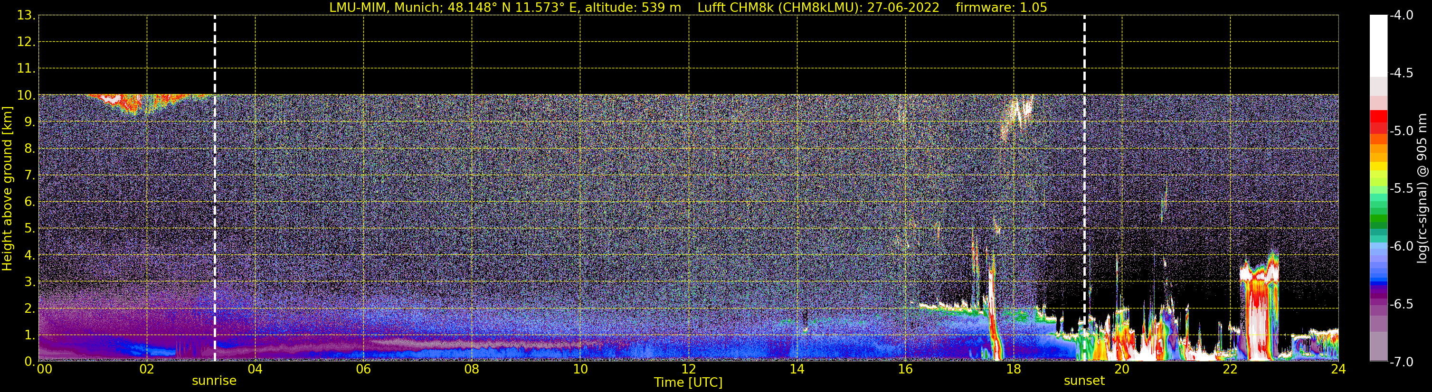Click the instrument label 'Lufft CHM8k (CHM8kLMU): 27-06-2022'

click(818, 8)
